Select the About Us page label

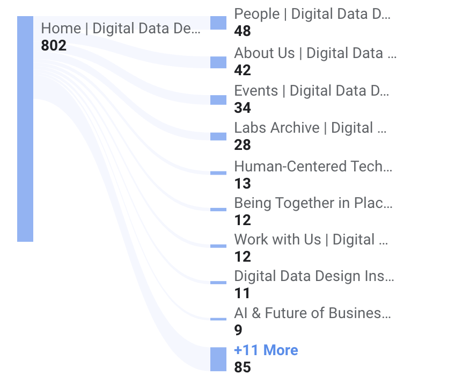click(315, 53)
